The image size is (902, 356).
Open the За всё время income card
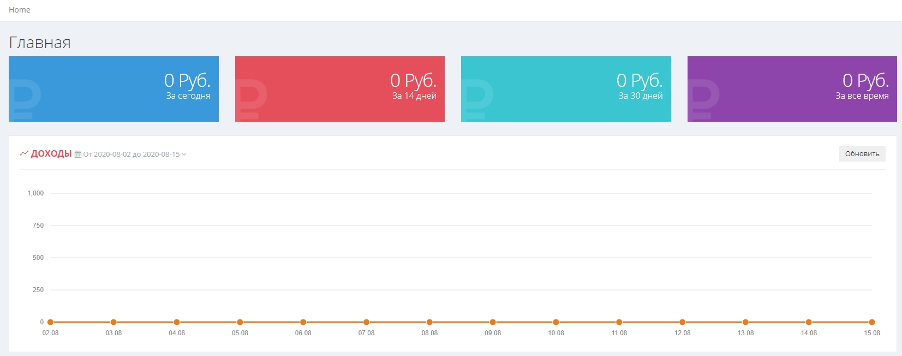[792, 89]
